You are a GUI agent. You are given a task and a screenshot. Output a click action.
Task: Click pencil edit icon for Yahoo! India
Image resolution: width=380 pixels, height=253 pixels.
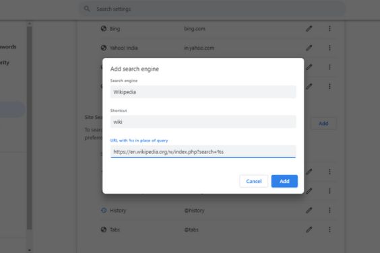[309, 48]
